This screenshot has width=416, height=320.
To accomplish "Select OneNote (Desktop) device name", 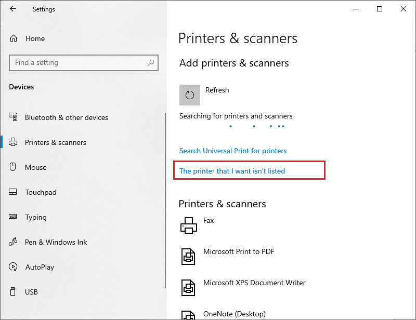I will pyautogui.click(x=235, y=314).
